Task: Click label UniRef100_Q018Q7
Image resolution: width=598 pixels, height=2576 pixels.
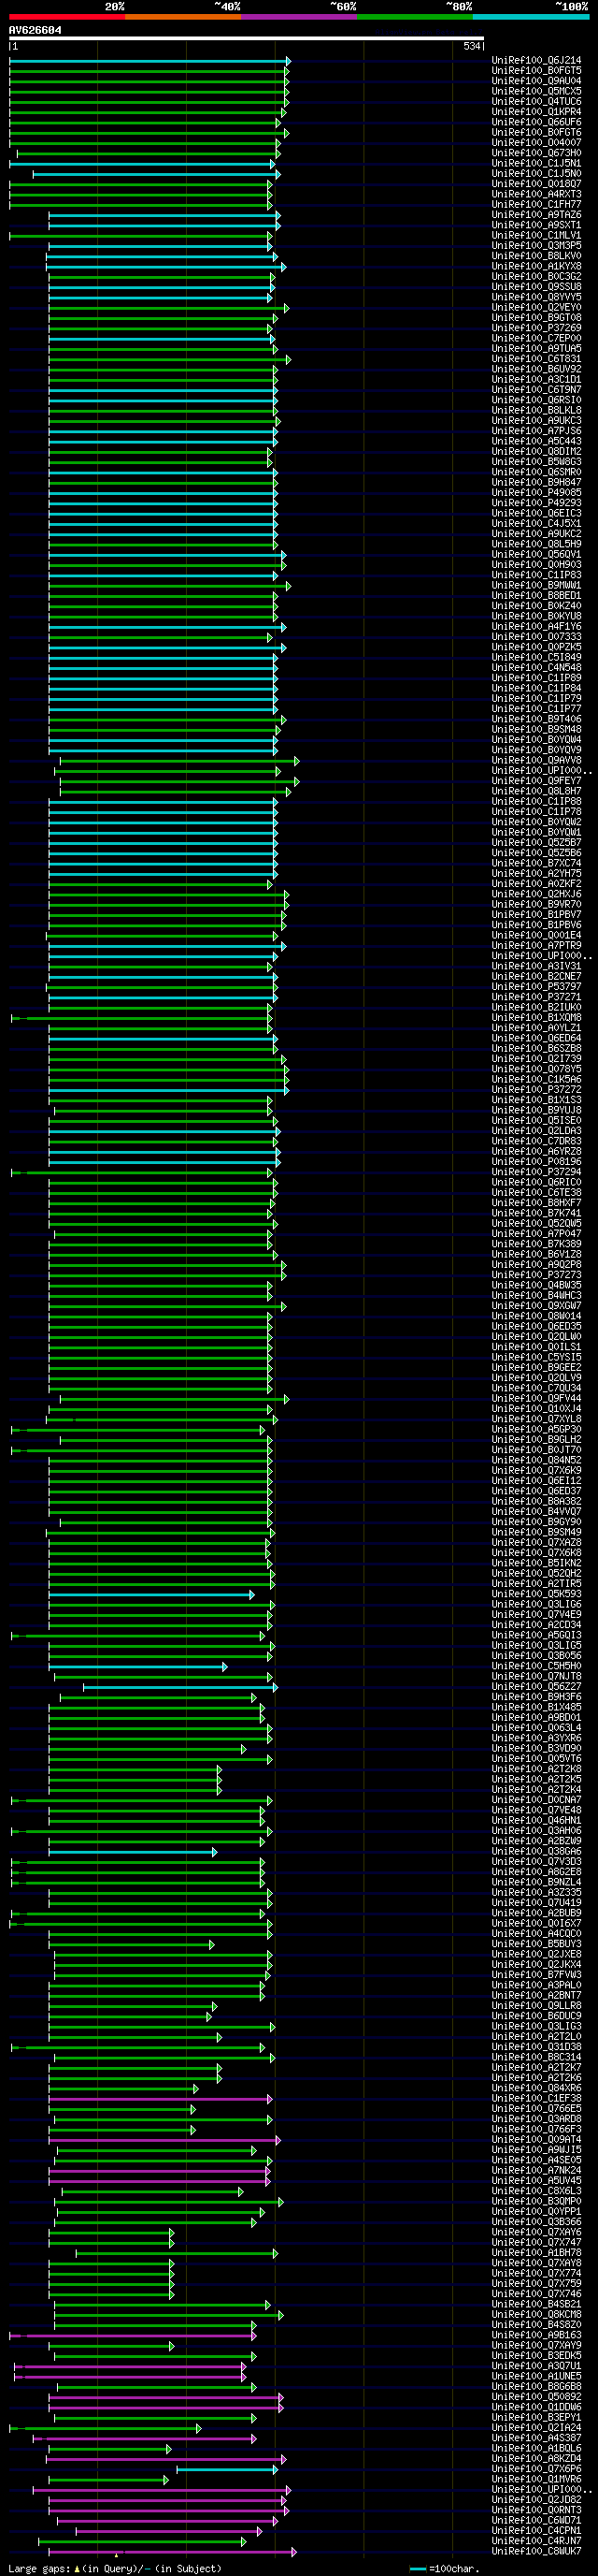Action: pyautogui.click(x=536, y=184)
